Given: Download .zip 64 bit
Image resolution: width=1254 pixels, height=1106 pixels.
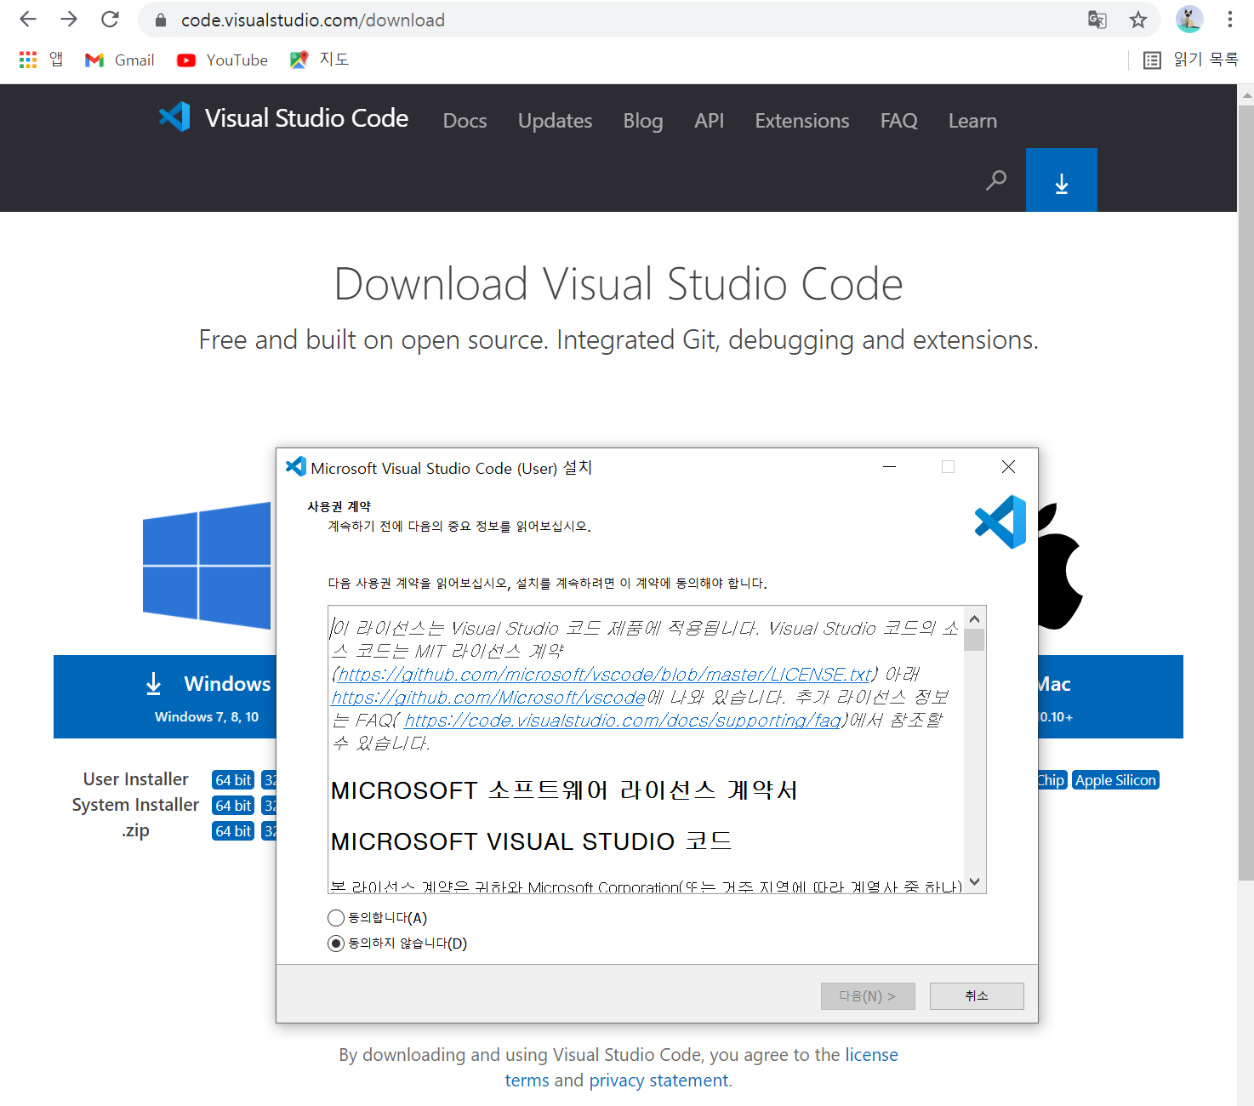Looking at the screenshot, I should coord(233,831).
